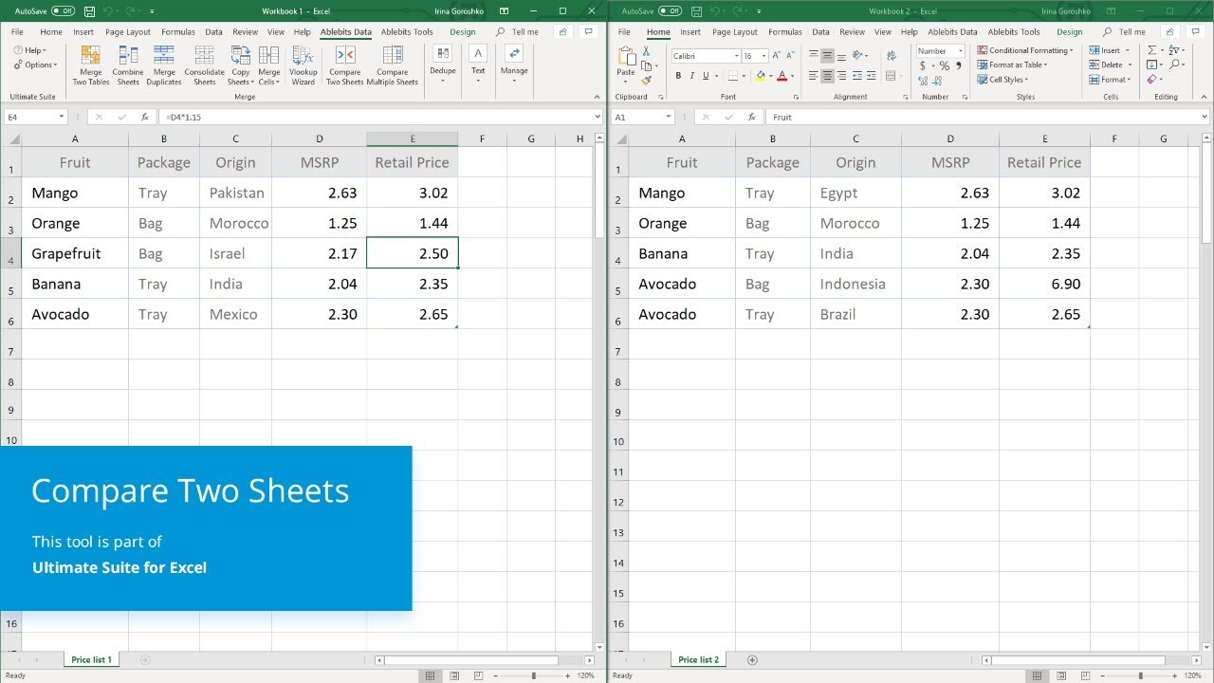This screenshot has height=683, width=1214.
Task: Click the Format Painter brush in Workbook 2
Action: coord(646,81)
